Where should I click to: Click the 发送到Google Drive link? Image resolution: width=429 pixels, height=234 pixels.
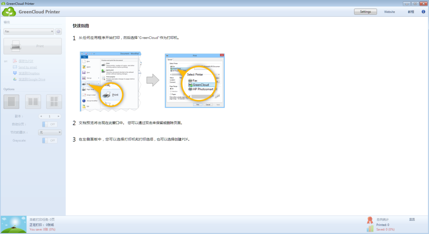pyautogui.click(x=32, y=79)
